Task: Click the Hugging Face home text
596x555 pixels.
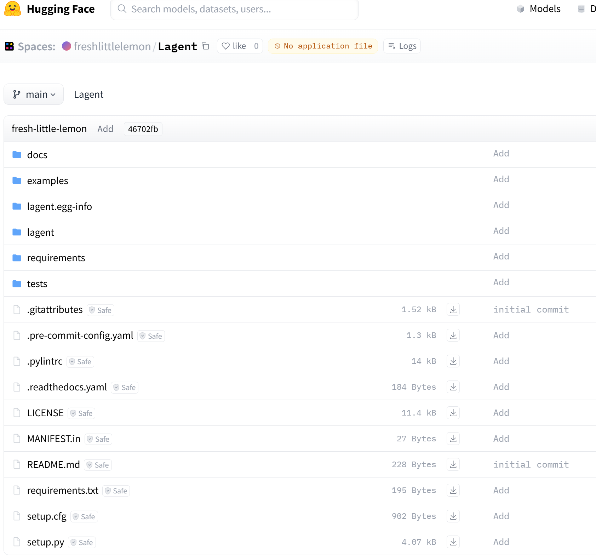Action: pyautogui.click(x=61, y=9)
